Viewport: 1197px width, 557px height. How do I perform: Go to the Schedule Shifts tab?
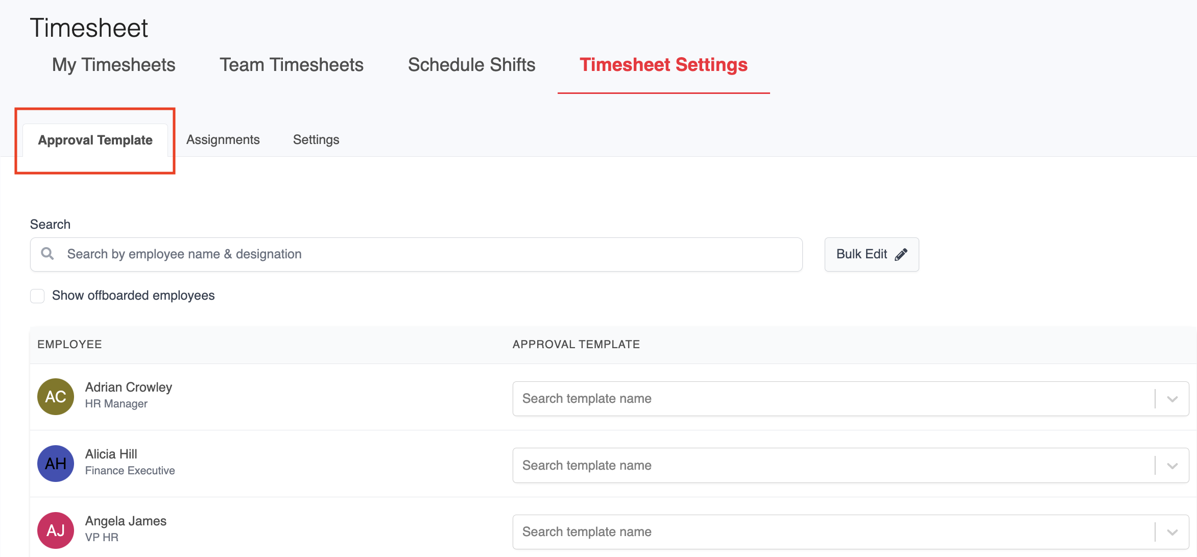(x=471, y=65)
